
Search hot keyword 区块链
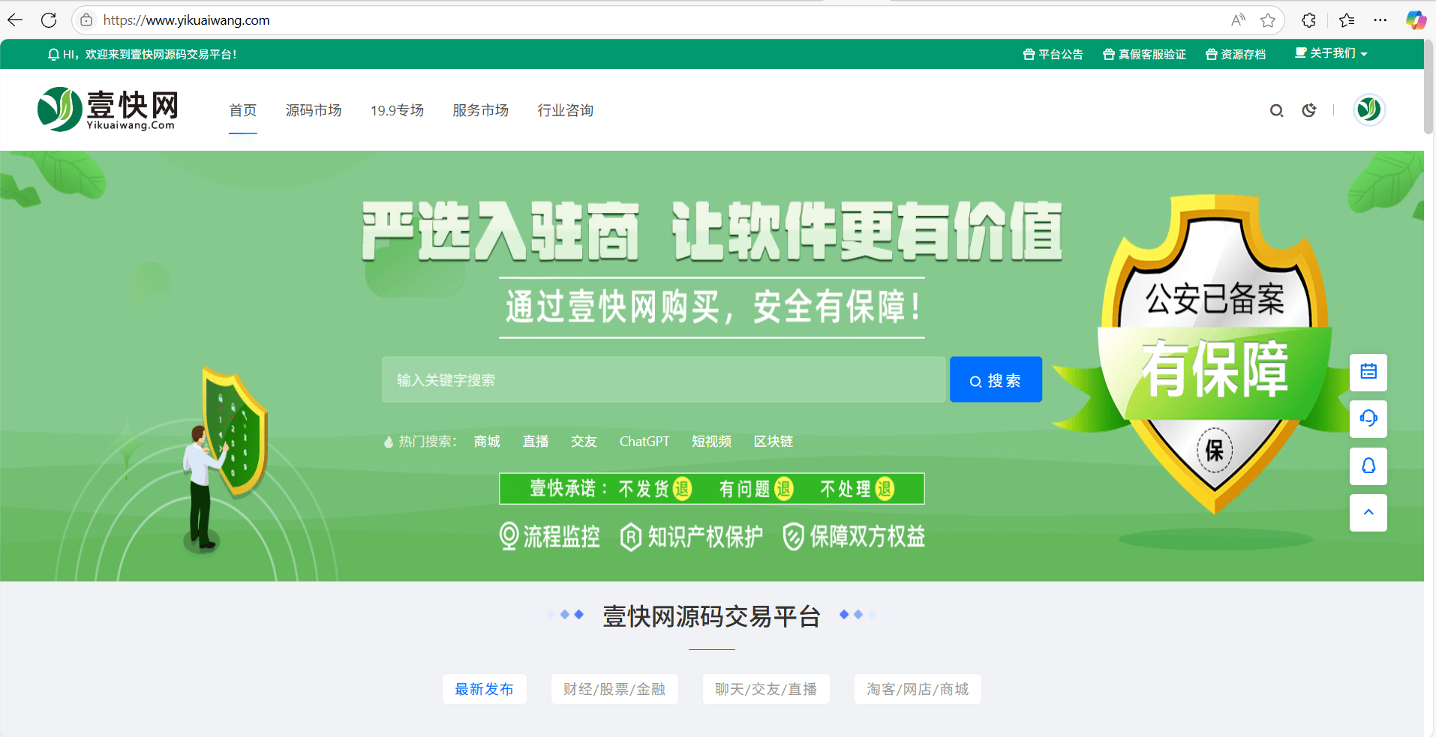point(774,442)
